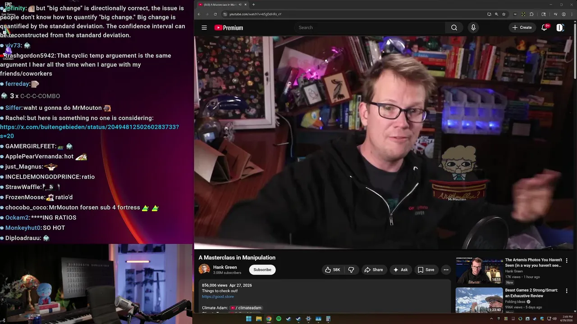Dislike the video
The height and width of the screenshot is (324, 577).
[x=351, y=270]
